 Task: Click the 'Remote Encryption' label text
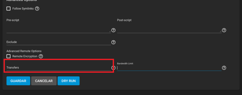pos(25,56)
